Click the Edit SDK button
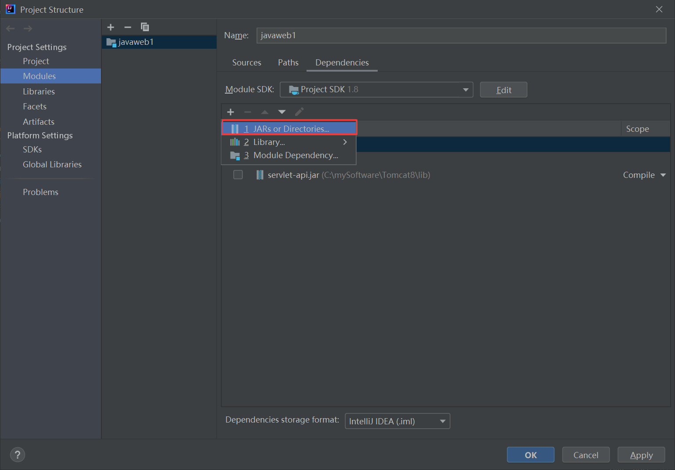The height and width of the screenshot is (470, 675). [x=504, y=90]
